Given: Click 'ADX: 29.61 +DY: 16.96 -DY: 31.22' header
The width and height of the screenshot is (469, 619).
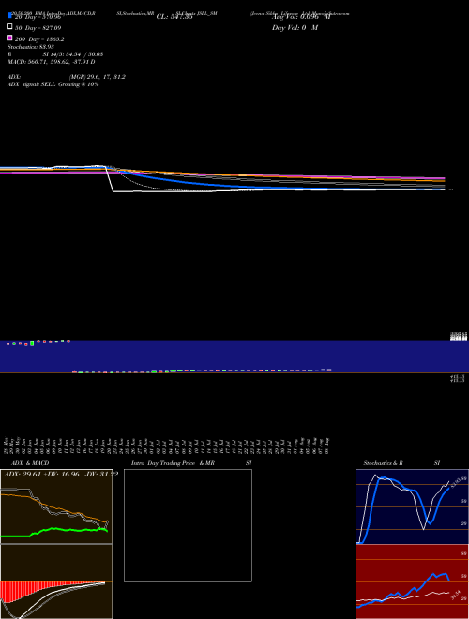Looking at the screenshot, I should pyautogui.click(x=61, y=475).
